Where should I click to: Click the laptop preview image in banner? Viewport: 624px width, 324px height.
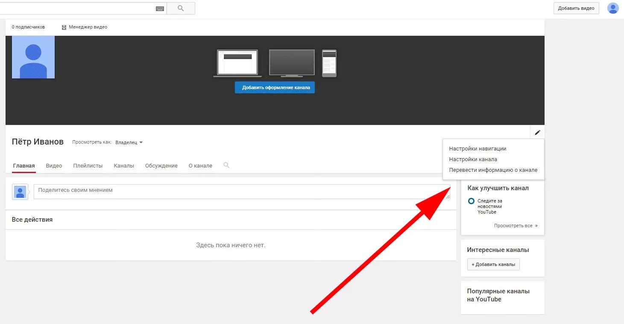[237, 64]
